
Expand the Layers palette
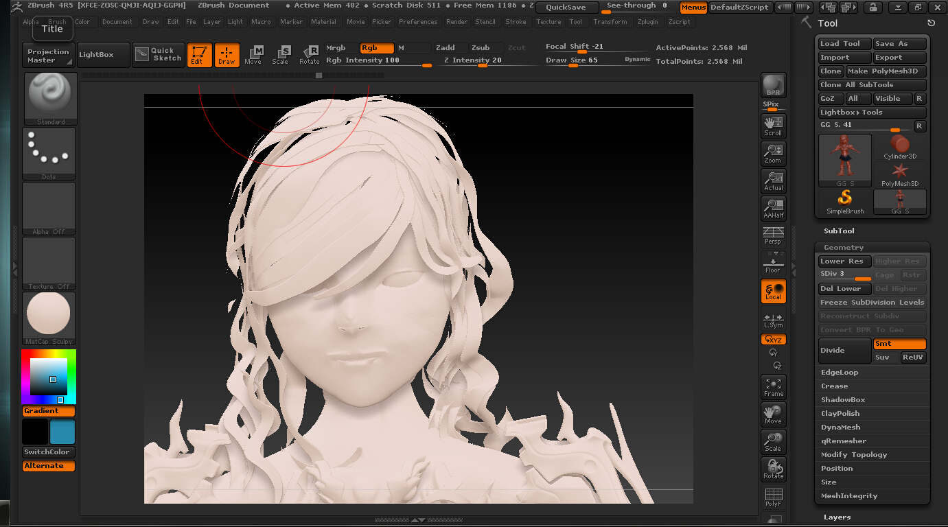(837, 517)
